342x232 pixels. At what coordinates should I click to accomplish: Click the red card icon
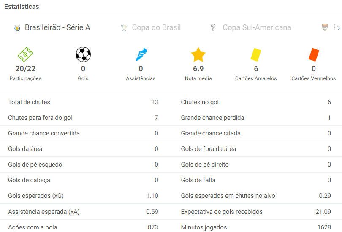[x=313, y=54]
